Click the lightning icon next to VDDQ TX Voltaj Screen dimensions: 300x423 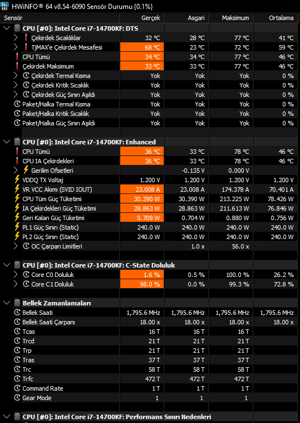pos(17,180)
